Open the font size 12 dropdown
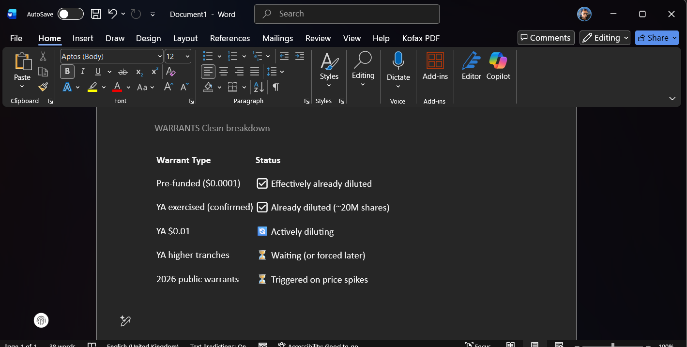Screen dimensions: 687x347 187,57
